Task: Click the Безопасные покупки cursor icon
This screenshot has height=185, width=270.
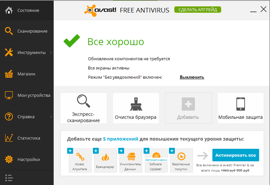Action: pos(181,156)
